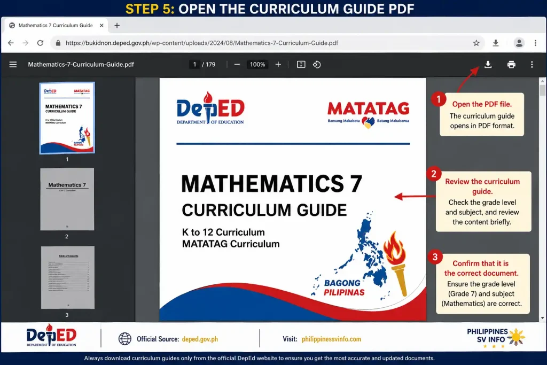Bookmark this page with the star
The width and height of the screenshot is (547, 365).
(476, 43)
